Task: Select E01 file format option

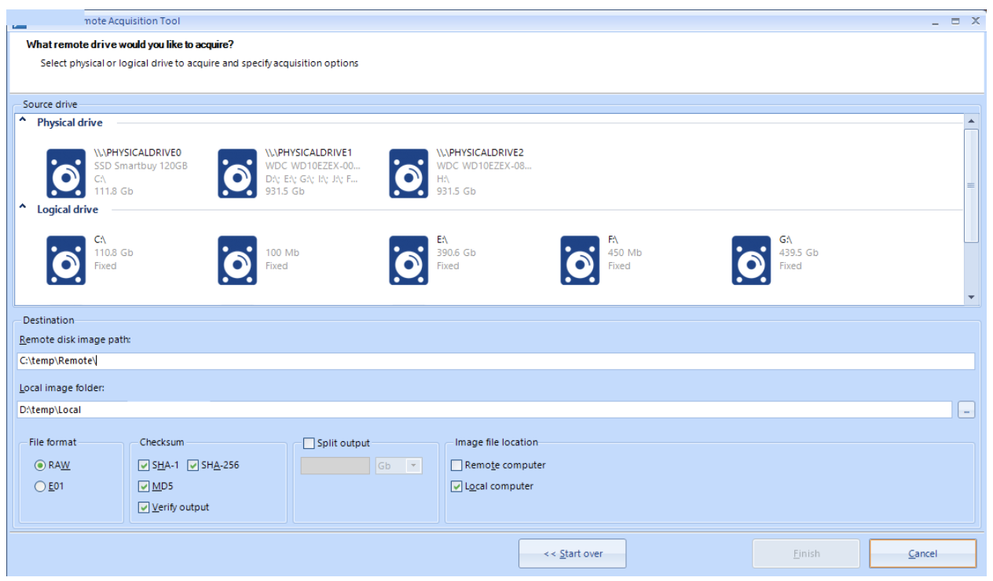Action: click(39, 486)
